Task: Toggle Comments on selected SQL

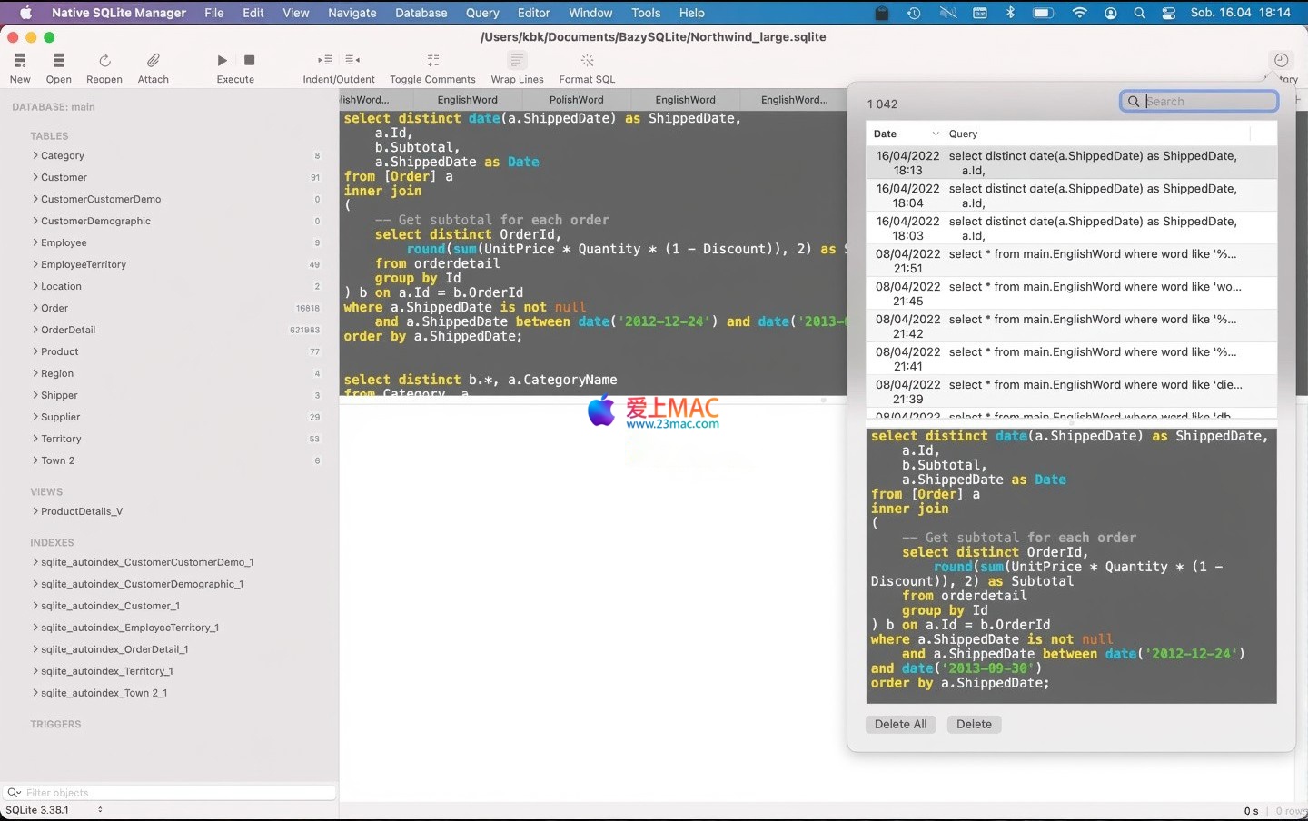Action: point(432,61)
